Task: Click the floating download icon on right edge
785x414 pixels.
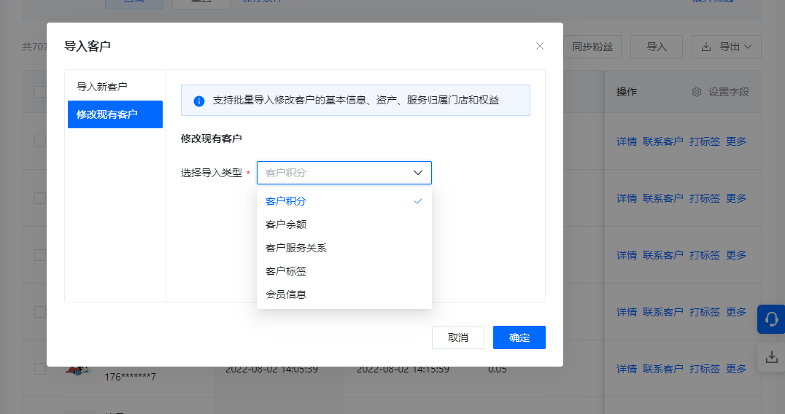Action: click(x=771, y=357)
